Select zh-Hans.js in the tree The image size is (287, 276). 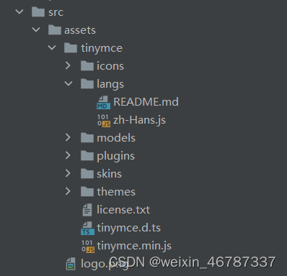[139, 120]
